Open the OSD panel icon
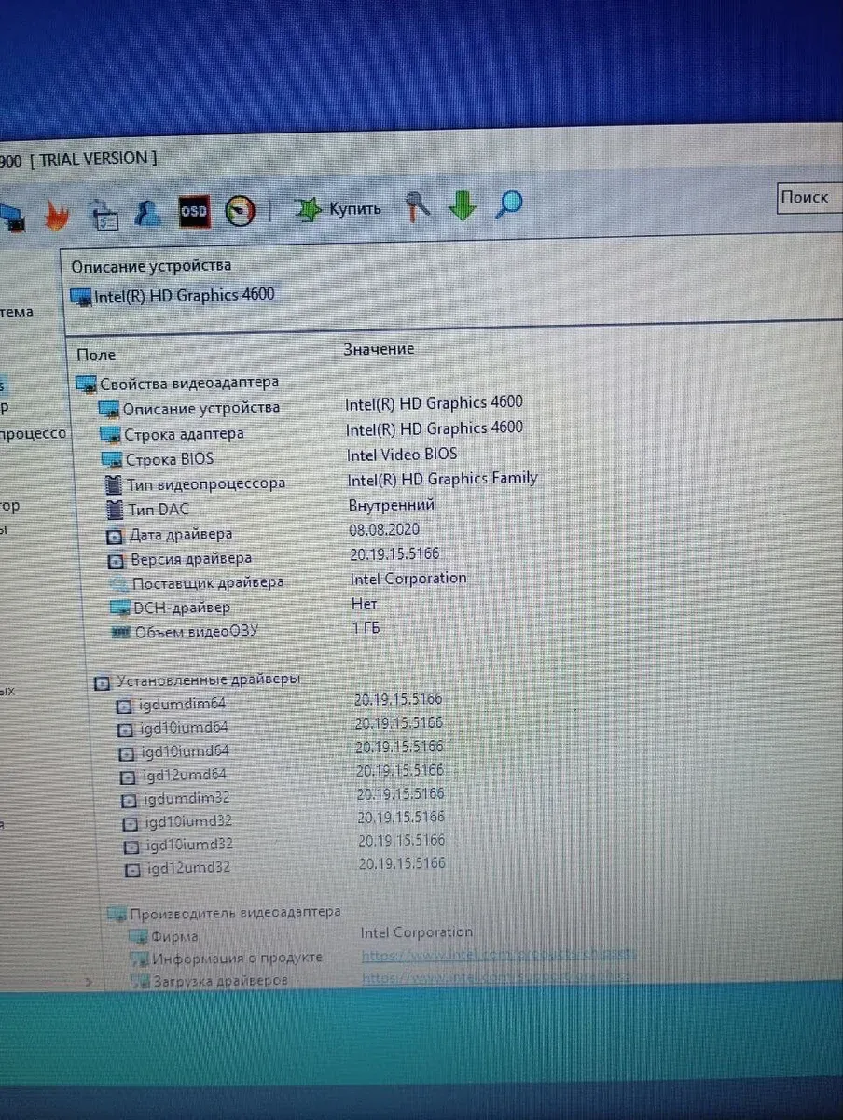The width and height of the screenshot is (843, 1120). [193, 212]
